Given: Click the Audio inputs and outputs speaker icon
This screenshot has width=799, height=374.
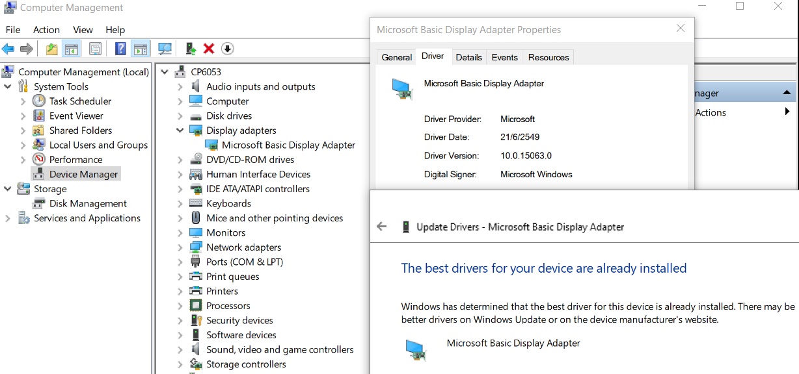Looking at the screenshot, I should [x=195, y=86].
